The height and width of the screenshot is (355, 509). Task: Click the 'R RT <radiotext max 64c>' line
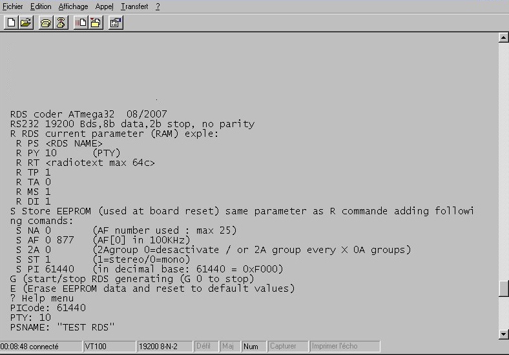[86, 163]
